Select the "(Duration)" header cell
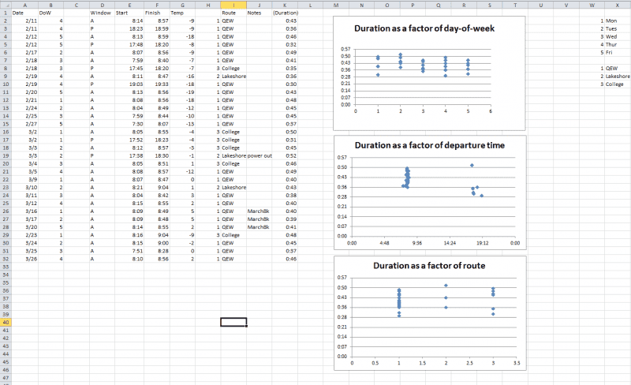 [x=285, y=13]
